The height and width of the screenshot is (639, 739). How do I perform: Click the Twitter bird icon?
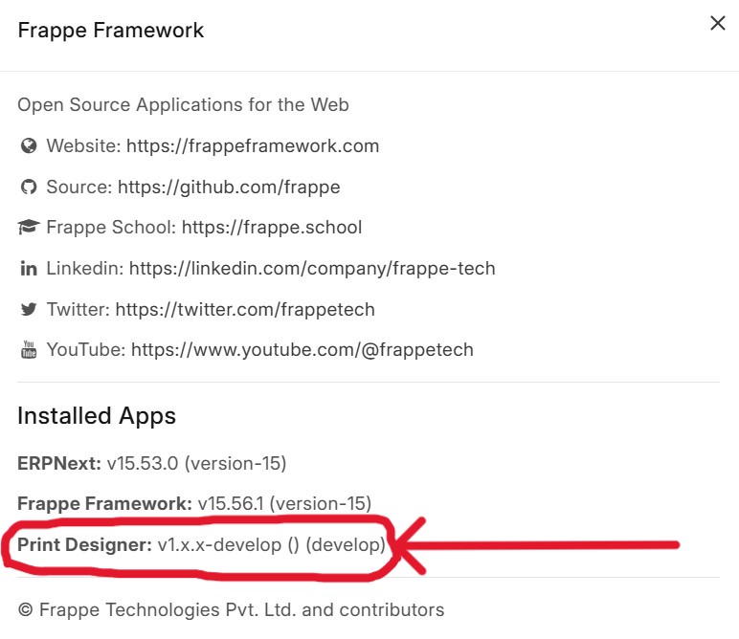29,309
